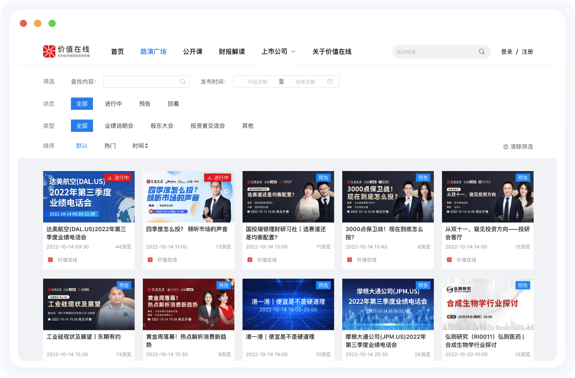
Task: Open 路演广场 navigation tab
Action: click(x=154, y=52)
